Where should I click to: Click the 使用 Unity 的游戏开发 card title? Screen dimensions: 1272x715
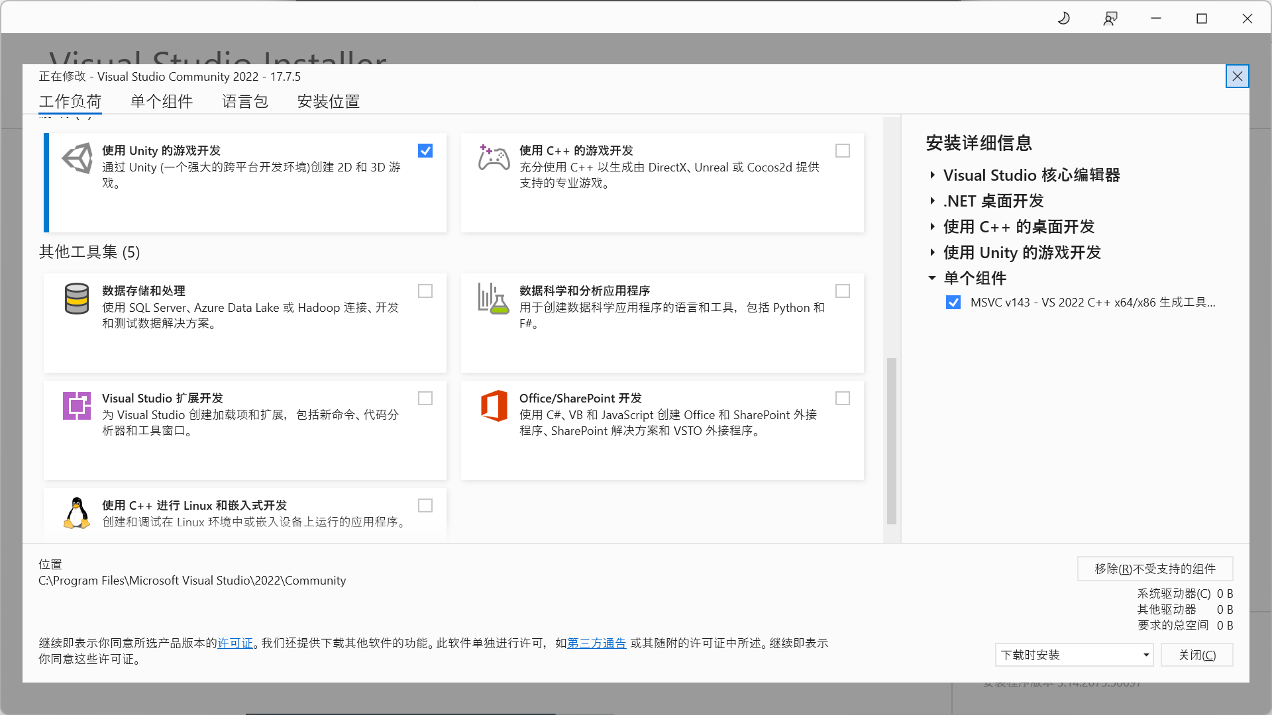click(x=161, y=151)
